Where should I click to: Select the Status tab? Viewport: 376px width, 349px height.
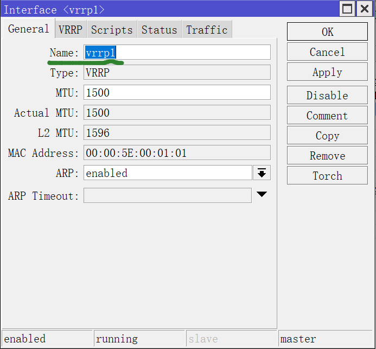point(159,30)
